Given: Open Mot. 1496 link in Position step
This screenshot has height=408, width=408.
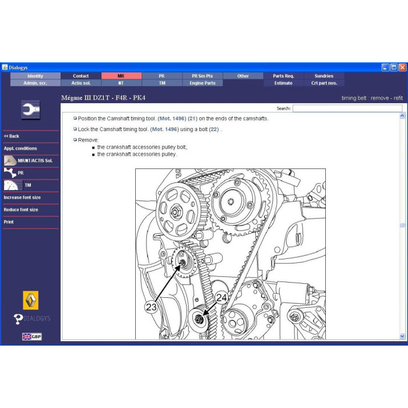Looking at the screenshot, I should tap(173, 118).
